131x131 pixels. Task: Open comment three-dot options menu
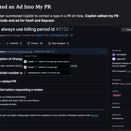103,51
